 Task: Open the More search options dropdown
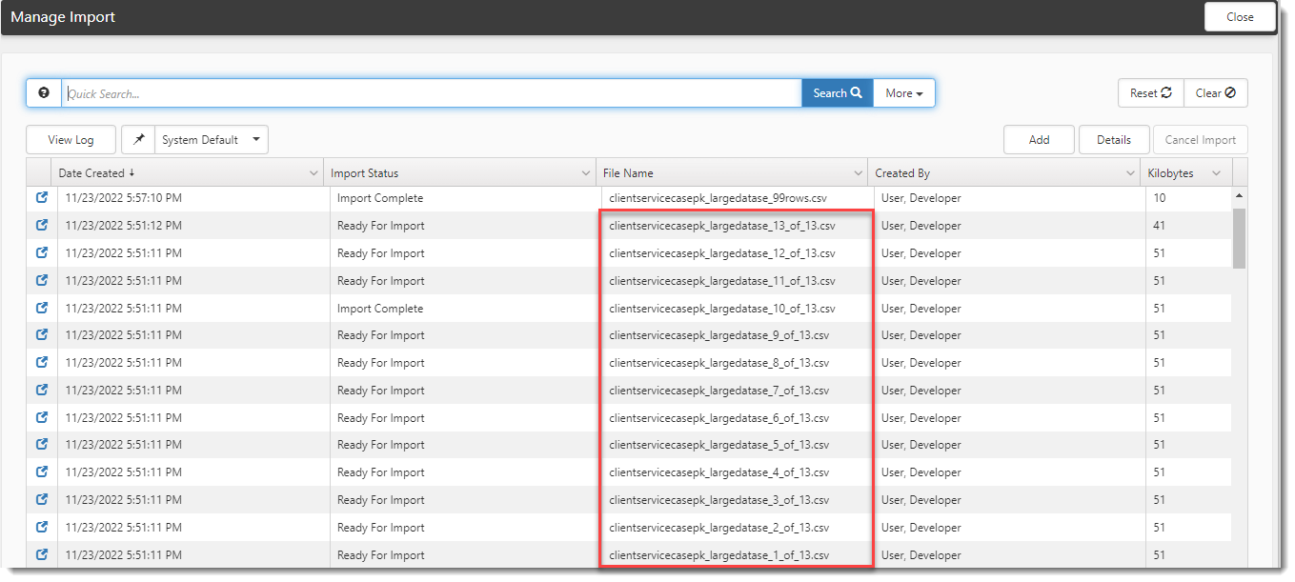point(903,93)
